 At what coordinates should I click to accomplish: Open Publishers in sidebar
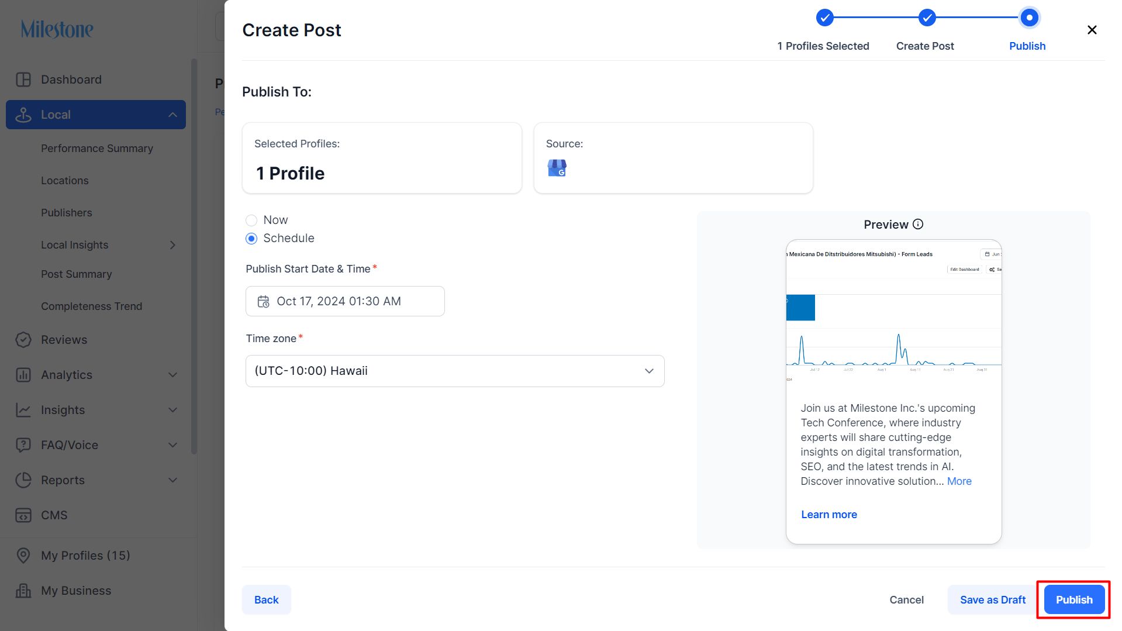[67, 213]
